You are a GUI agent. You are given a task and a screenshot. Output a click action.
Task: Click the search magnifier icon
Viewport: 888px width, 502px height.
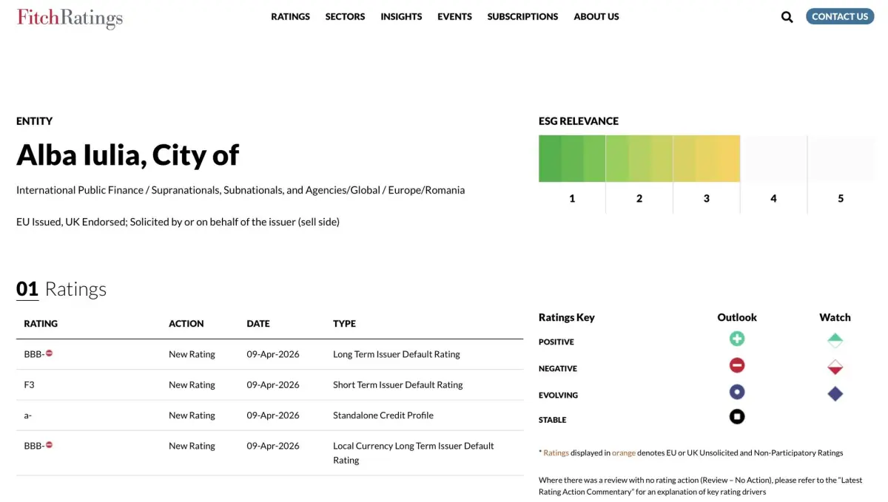pos(787,17)
